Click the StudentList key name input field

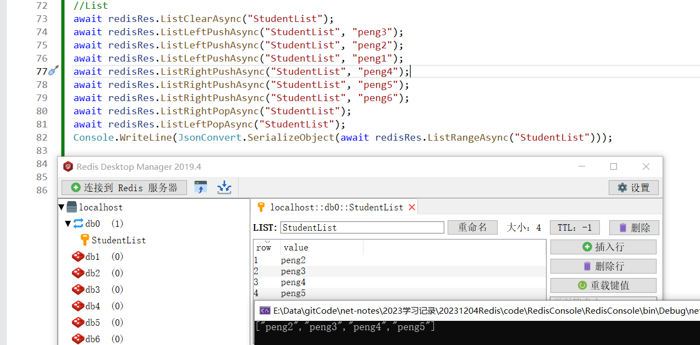click(x=362, y=227)
